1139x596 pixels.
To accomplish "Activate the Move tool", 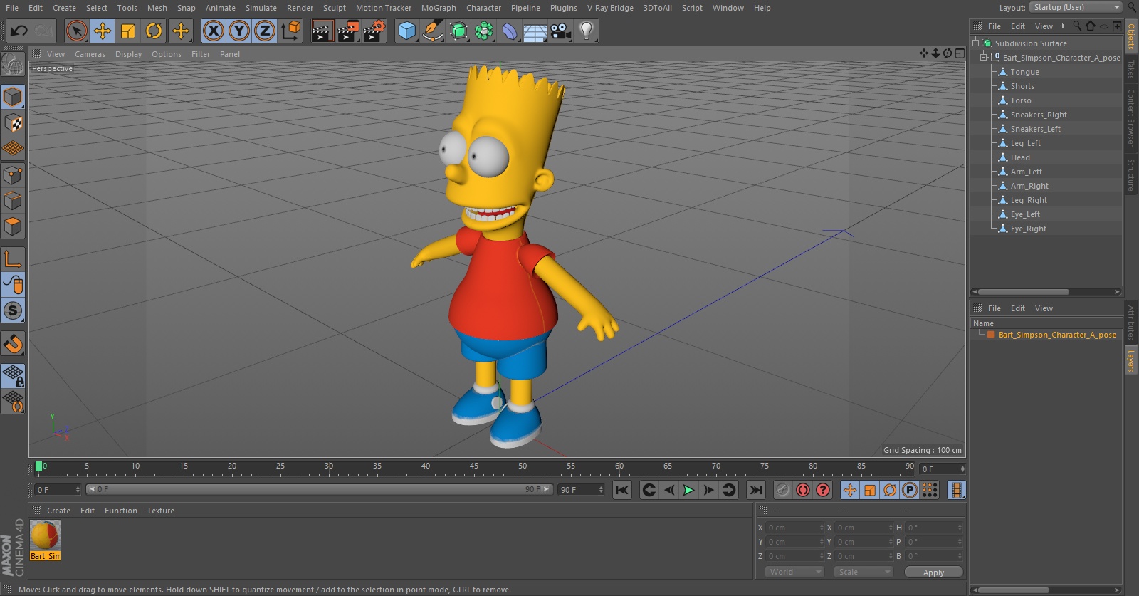I will (103, 31).
